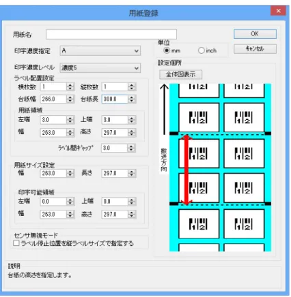The image size is (291, 297).
Task: Click the 用紙名 text field
Action: (111, 35)
